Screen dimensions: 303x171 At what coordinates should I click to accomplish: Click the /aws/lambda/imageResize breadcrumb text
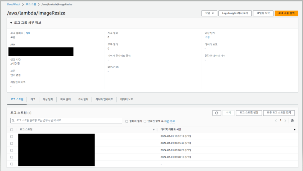(x=57, y=5)
